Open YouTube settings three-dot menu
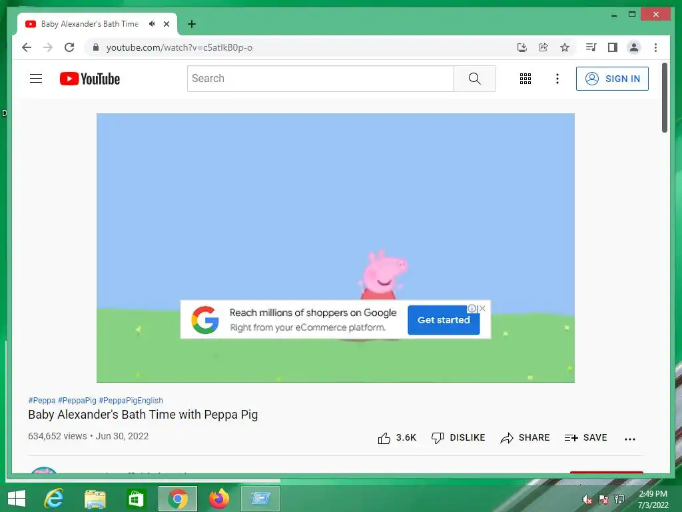This screenshot has width=682, height=512. [557, 79]
